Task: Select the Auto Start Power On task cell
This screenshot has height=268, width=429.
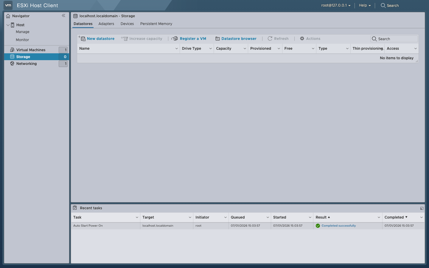Action: (105, 226)
